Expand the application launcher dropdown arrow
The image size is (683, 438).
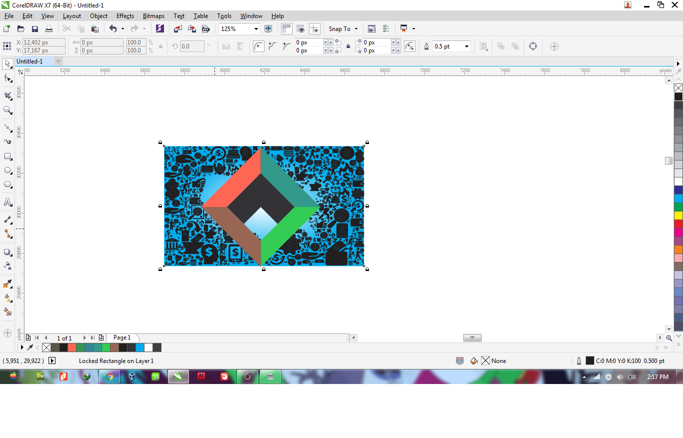(413, 29)
